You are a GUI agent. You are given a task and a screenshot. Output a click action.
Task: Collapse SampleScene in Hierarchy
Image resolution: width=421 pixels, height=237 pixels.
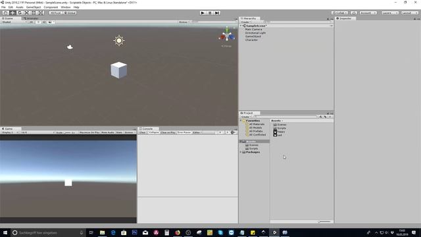pos(241,26)
